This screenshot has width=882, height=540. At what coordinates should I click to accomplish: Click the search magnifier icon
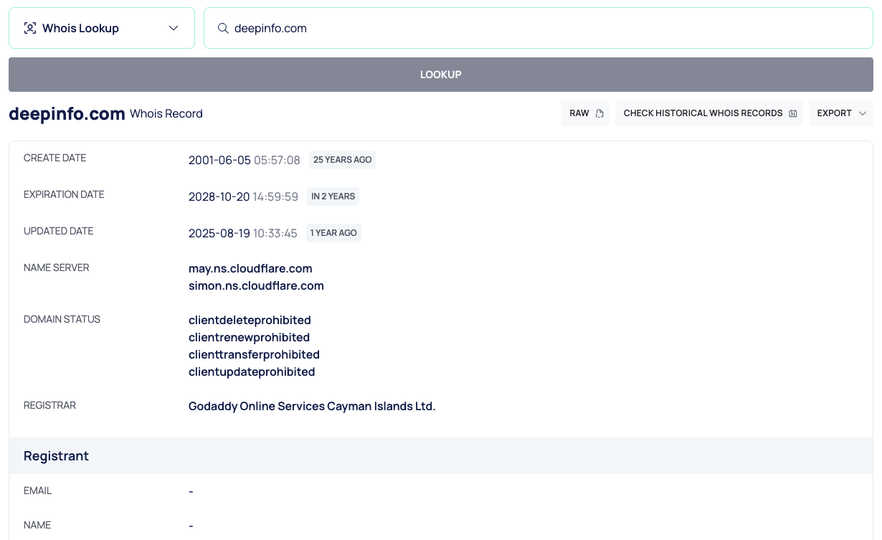(223, 28)
